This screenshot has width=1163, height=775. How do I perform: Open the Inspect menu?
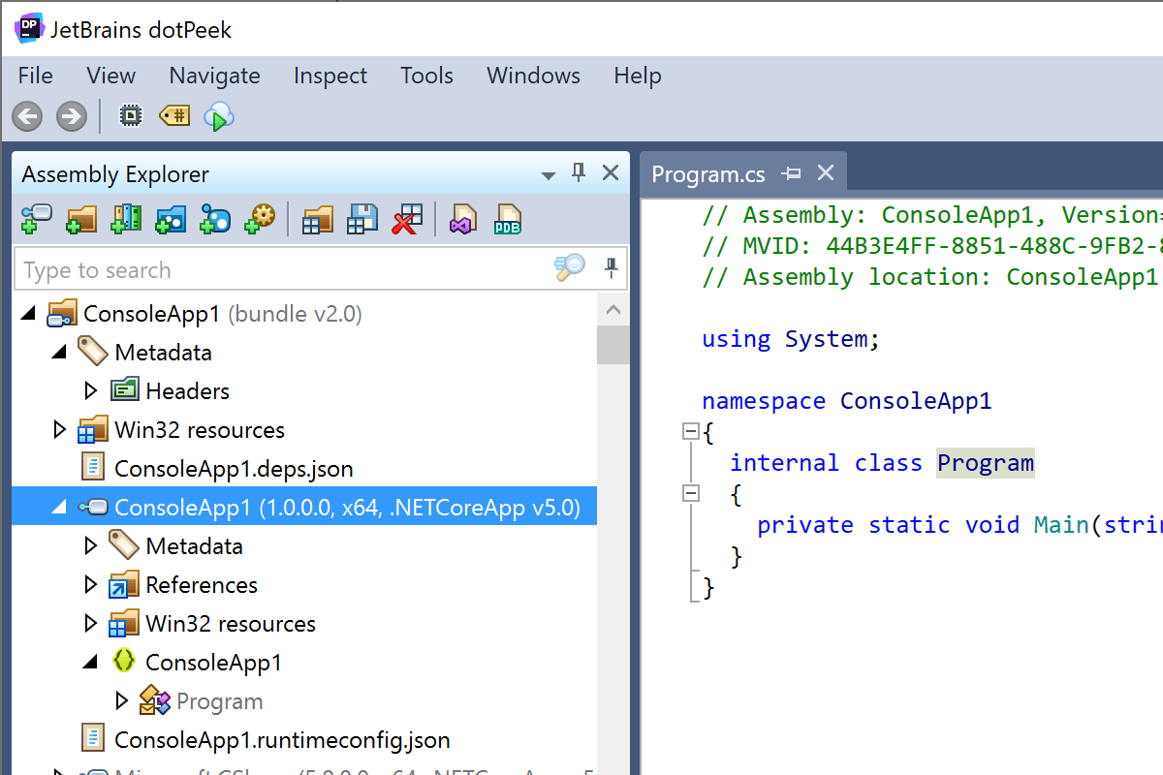pyautogui.click(x=330, y=76)
